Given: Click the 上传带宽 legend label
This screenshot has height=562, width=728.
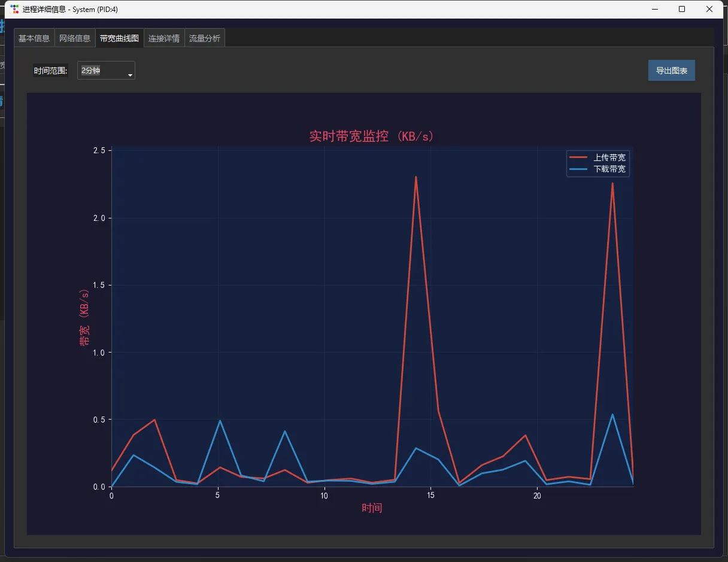Looking at the screenshot, I should point(609,157).
